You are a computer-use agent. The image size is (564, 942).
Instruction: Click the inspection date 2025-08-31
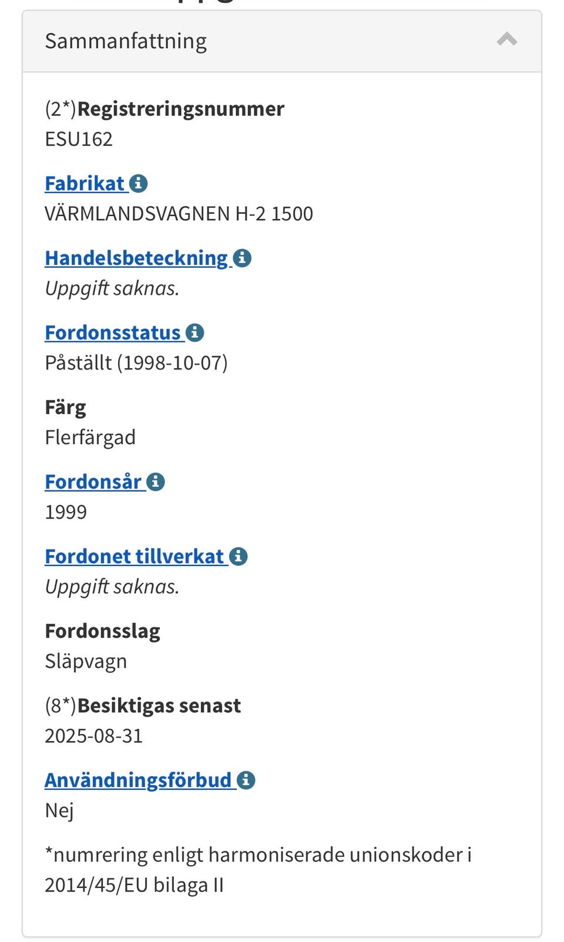point(94,736)
